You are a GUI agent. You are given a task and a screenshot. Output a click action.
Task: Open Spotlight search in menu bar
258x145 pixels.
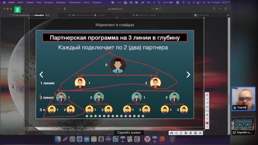pos(193,2)
